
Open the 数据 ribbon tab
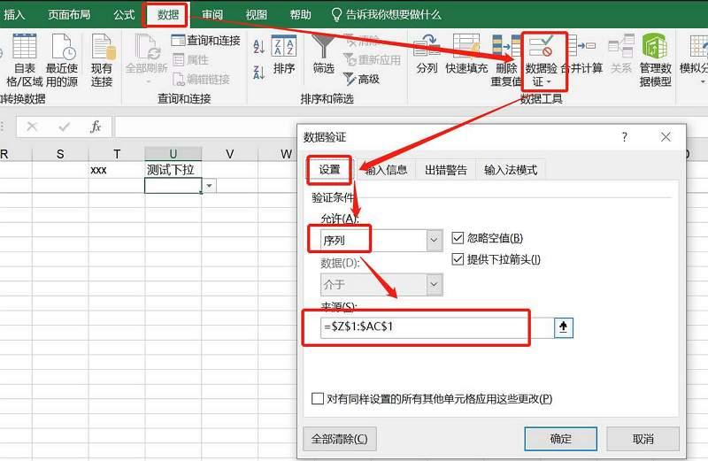(167, 14)
